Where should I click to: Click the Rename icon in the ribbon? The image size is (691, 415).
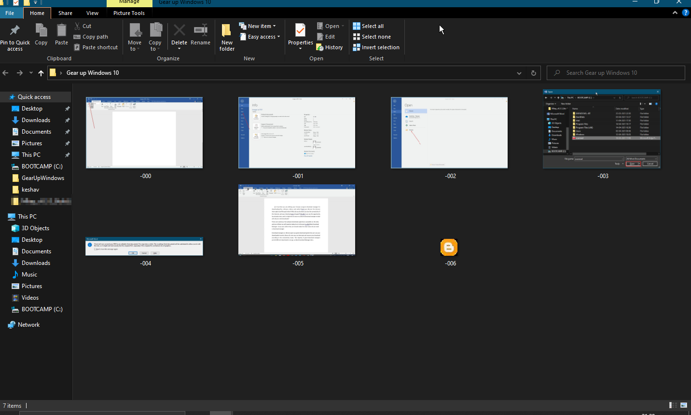pos(200,30)
